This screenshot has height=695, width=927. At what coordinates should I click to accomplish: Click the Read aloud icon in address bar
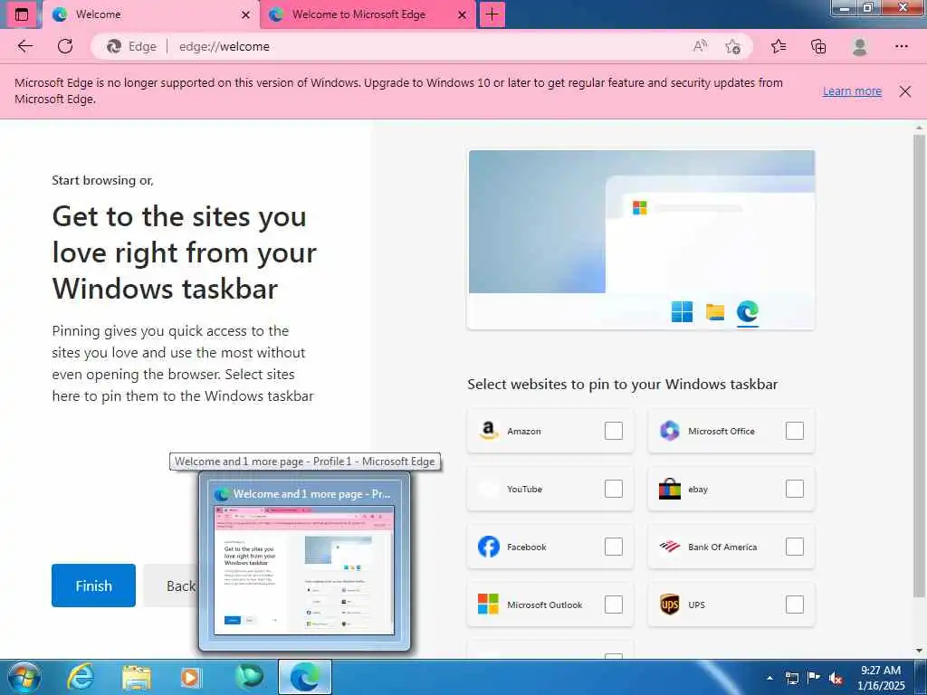click(x=700, y=46)
